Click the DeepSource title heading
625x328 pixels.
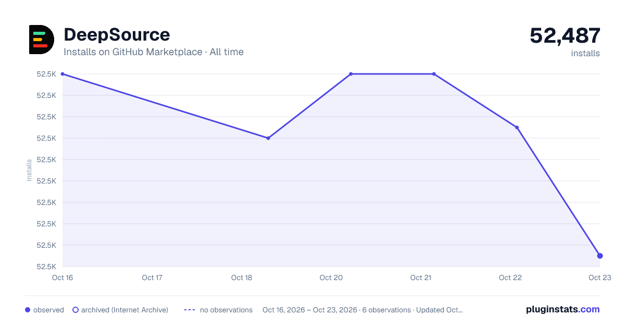117,34
